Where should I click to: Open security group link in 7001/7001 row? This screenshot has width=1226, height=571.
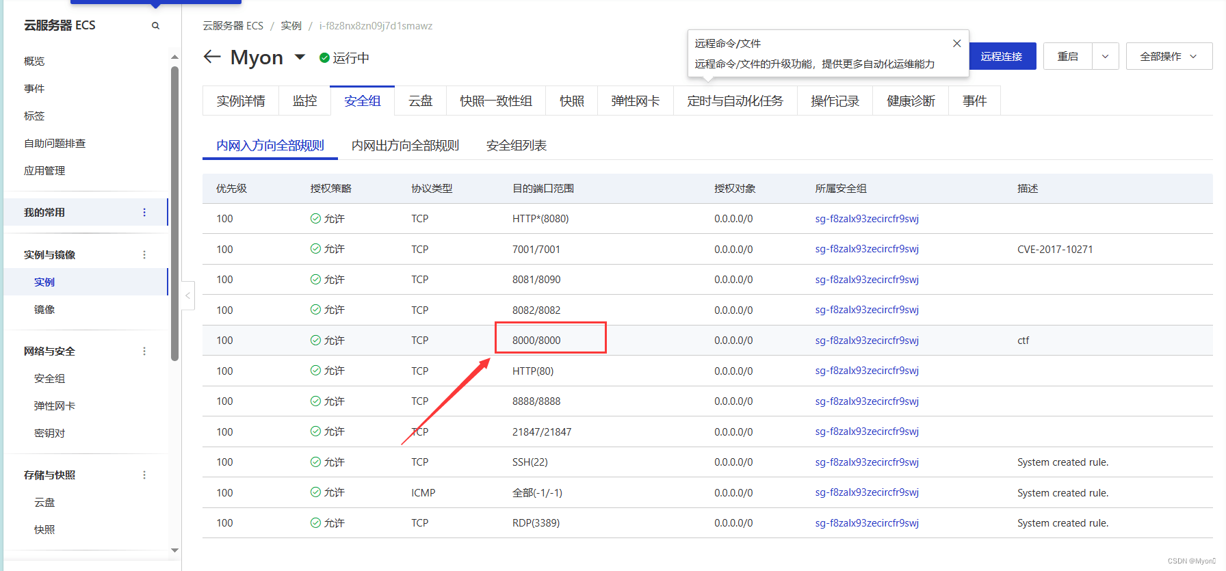pyautogui.click(x=867, y=249)
